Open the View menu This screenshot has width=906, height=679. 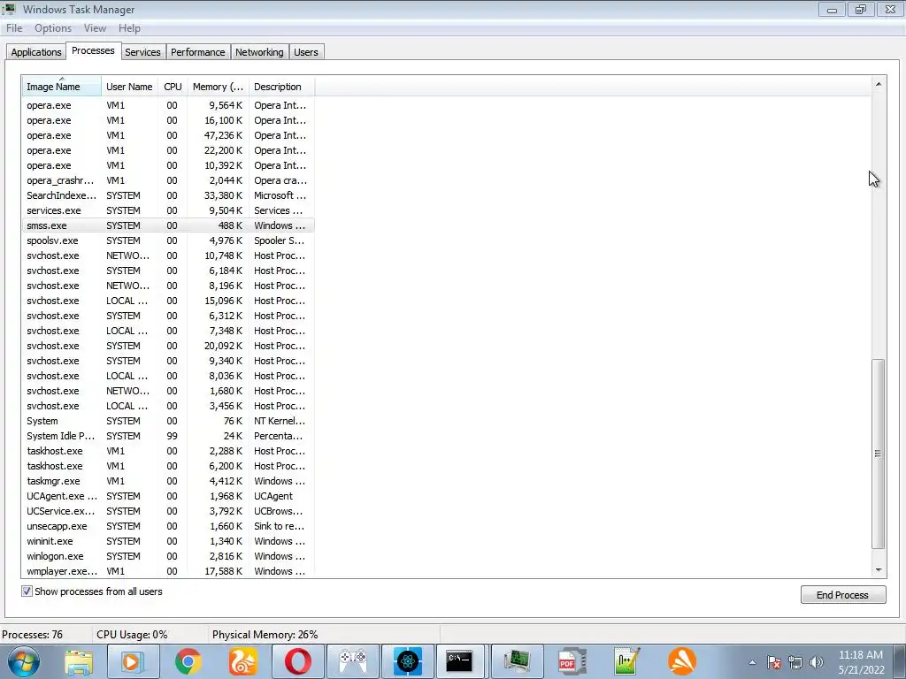pyautogui.click(x=95, y=28)
